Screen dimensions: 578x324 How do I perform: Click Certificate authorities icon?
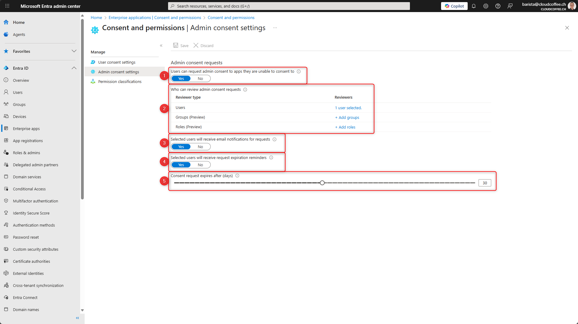(6, 261)
